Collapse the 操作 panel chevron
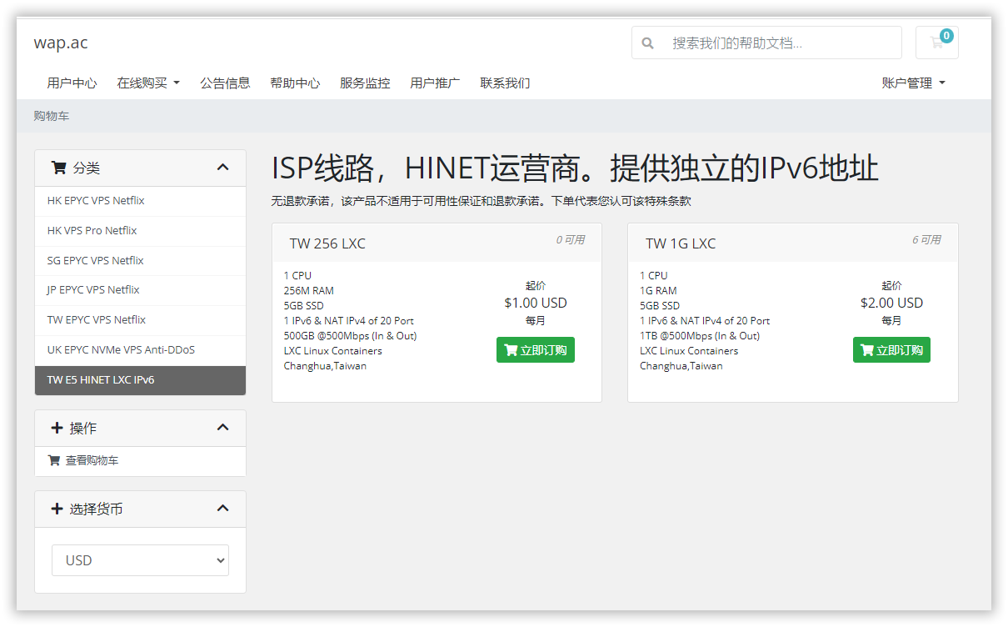The height and width of the screenshot is (627, 1008). (222, 428)
